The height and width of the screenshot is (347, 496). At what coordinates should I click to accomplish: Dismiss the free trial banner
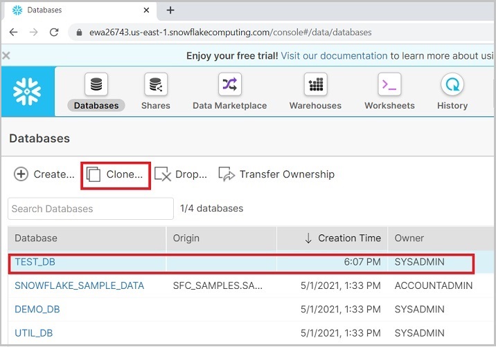click(6, 56)
